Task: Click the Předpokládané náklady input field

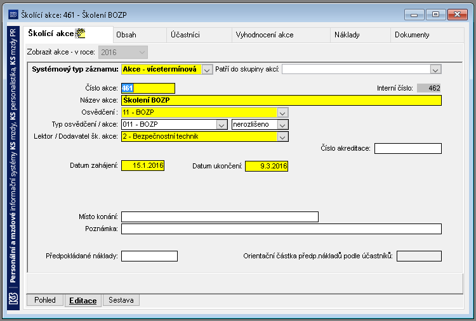Action: 149,256
